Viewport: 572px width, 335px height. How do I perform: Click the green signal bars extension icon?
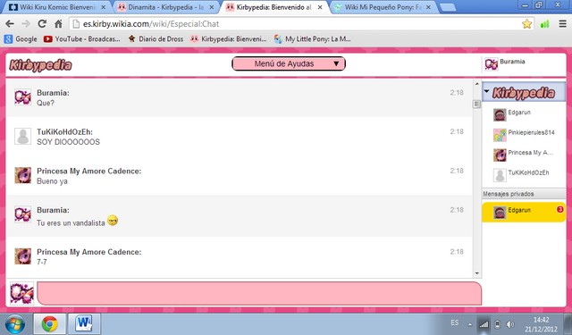coord(544,24)
